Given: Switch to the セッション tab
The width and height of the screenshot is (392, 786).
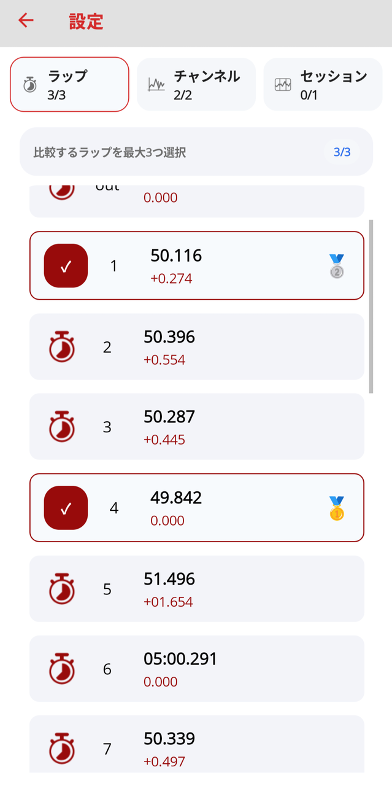Looking at the screenshot, I should coord(323,84).
